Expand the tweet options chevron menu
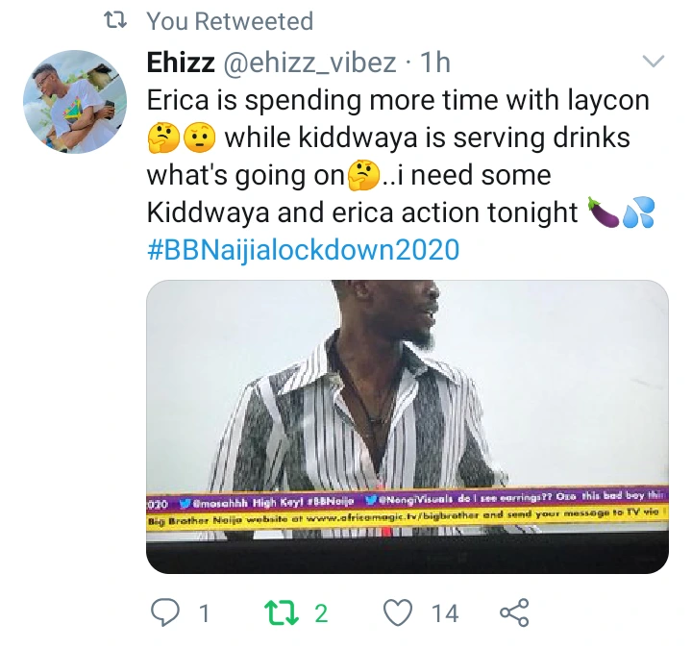692x649 pixels. [x=653, y=62]
